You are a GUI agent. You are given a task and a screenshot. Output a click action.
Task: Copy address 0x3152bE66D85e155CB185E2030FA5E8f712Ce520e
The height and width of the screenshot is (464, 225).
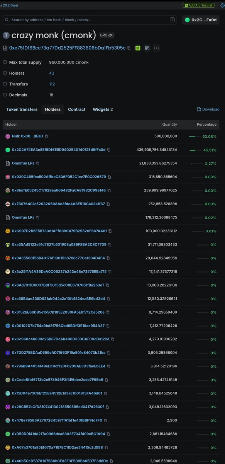point(108,312)
